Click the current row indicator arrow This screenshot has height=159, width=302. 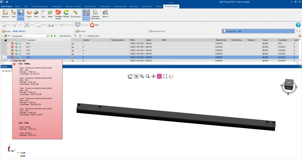(2, 57)
